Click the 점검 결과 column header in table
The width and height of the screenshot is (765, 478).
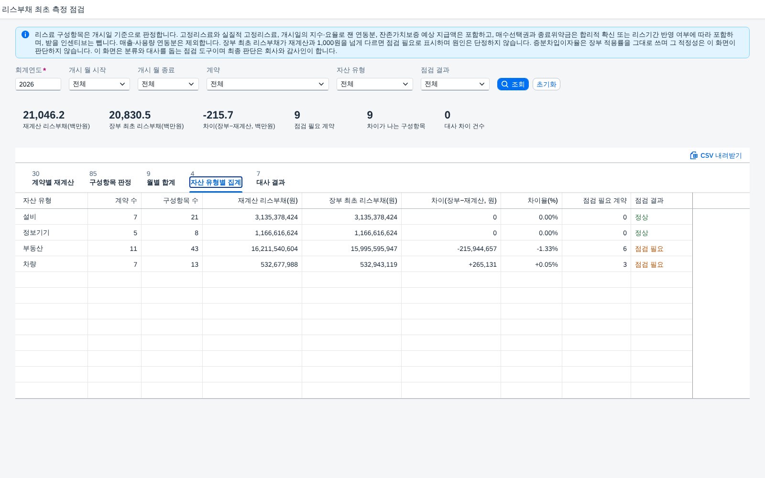pyautogui.click(x=662, y=201)
